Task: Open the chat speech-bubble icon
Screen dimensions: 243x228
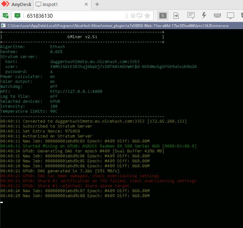Action: [191, 16]
